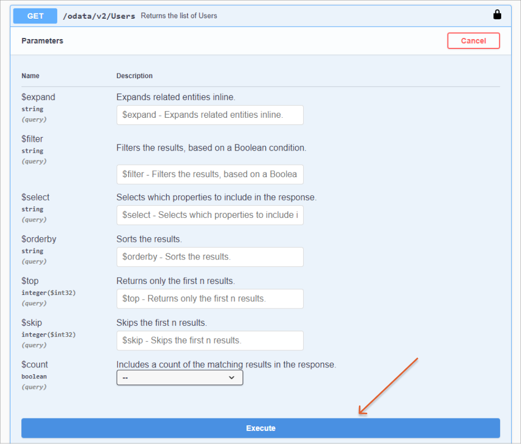Focus the $top results input
The image size is (521, 444).
coord(210,299)
